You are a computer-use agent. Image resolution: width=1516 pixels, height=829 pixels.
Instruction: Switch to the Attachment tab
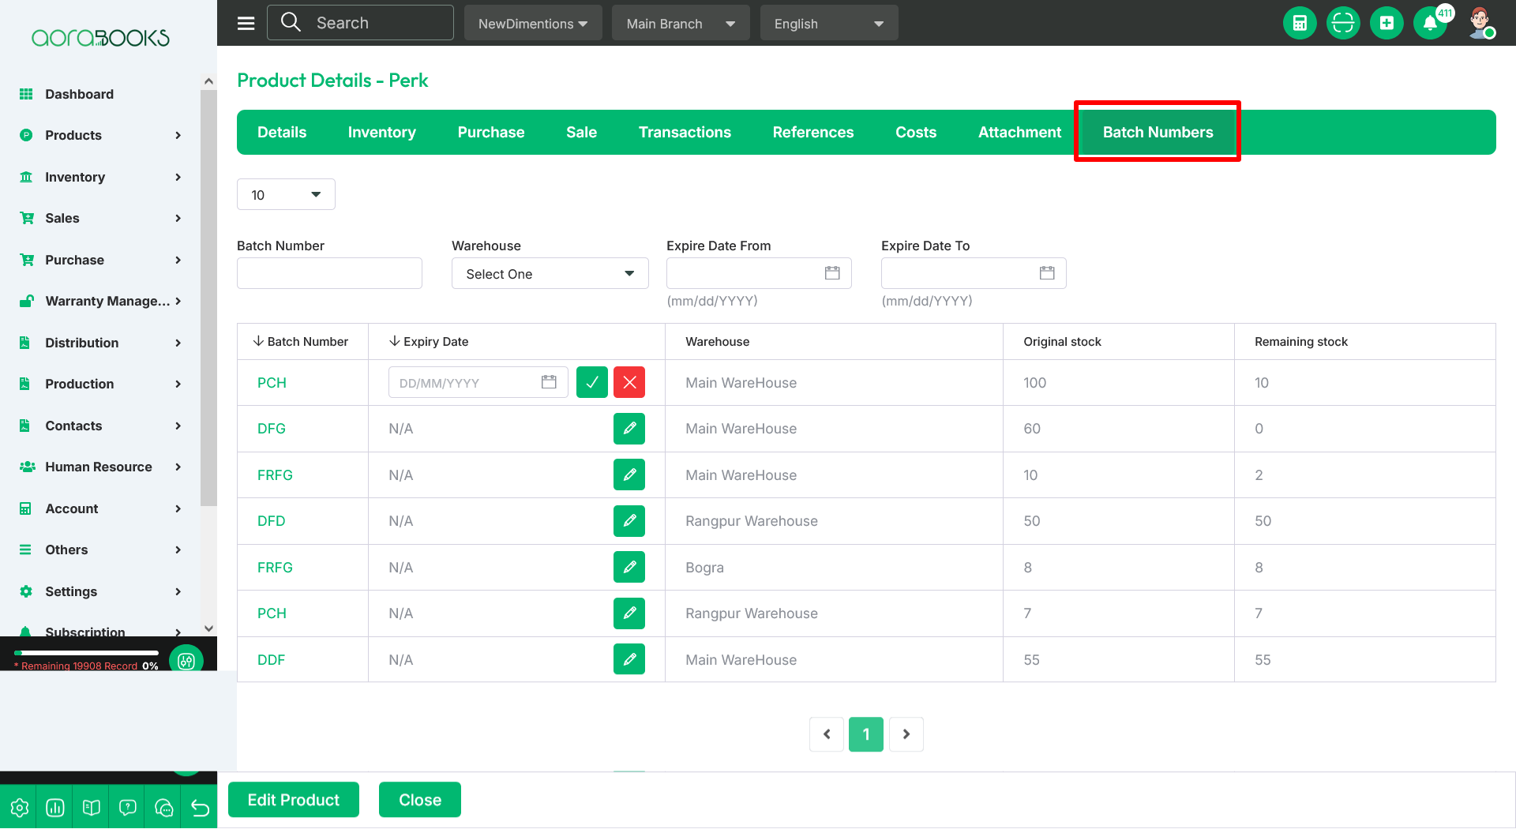1019,132
